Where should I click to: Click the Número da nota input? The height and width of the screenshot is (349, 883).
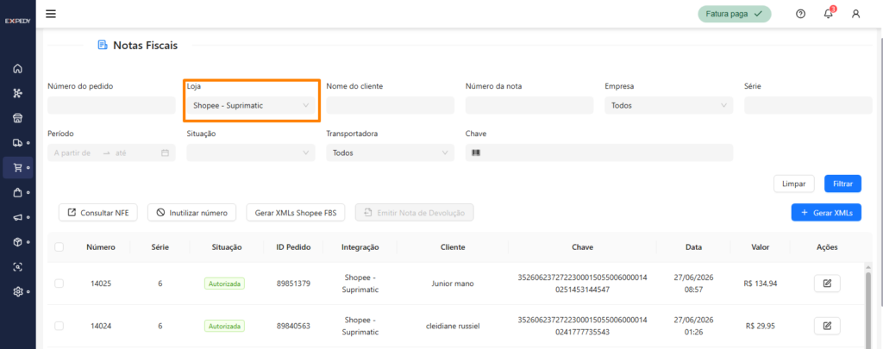click(529, 105)
